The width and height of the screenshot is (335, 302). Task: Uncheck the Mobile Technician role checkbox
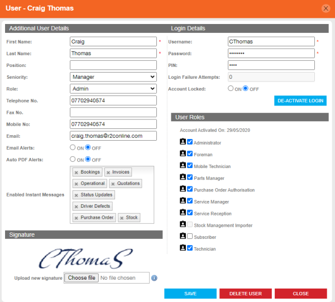coord(190,166)
